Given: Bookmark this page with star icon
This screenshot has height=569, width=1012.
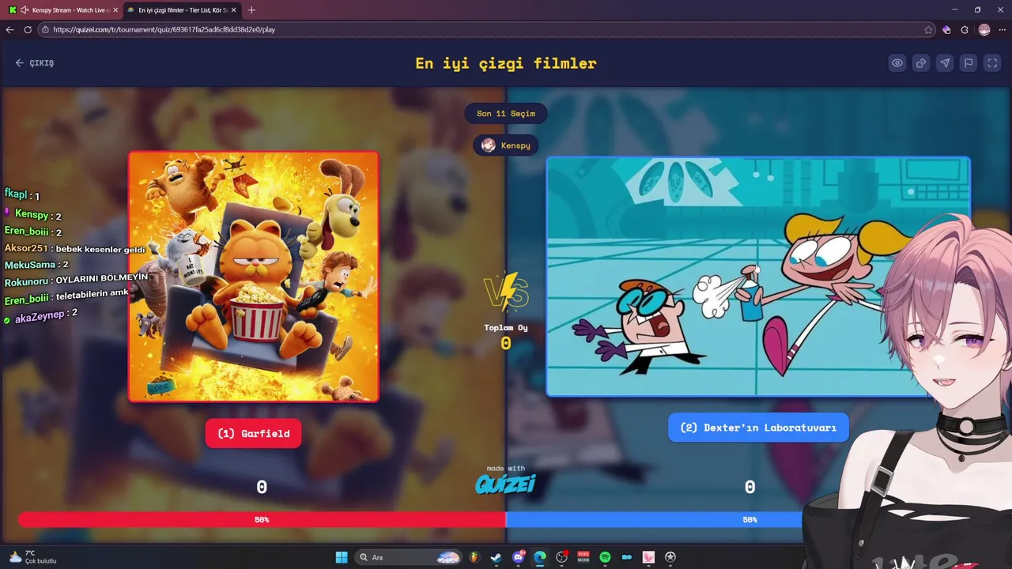Looking at the screenshot, I should tap(928, 29).
